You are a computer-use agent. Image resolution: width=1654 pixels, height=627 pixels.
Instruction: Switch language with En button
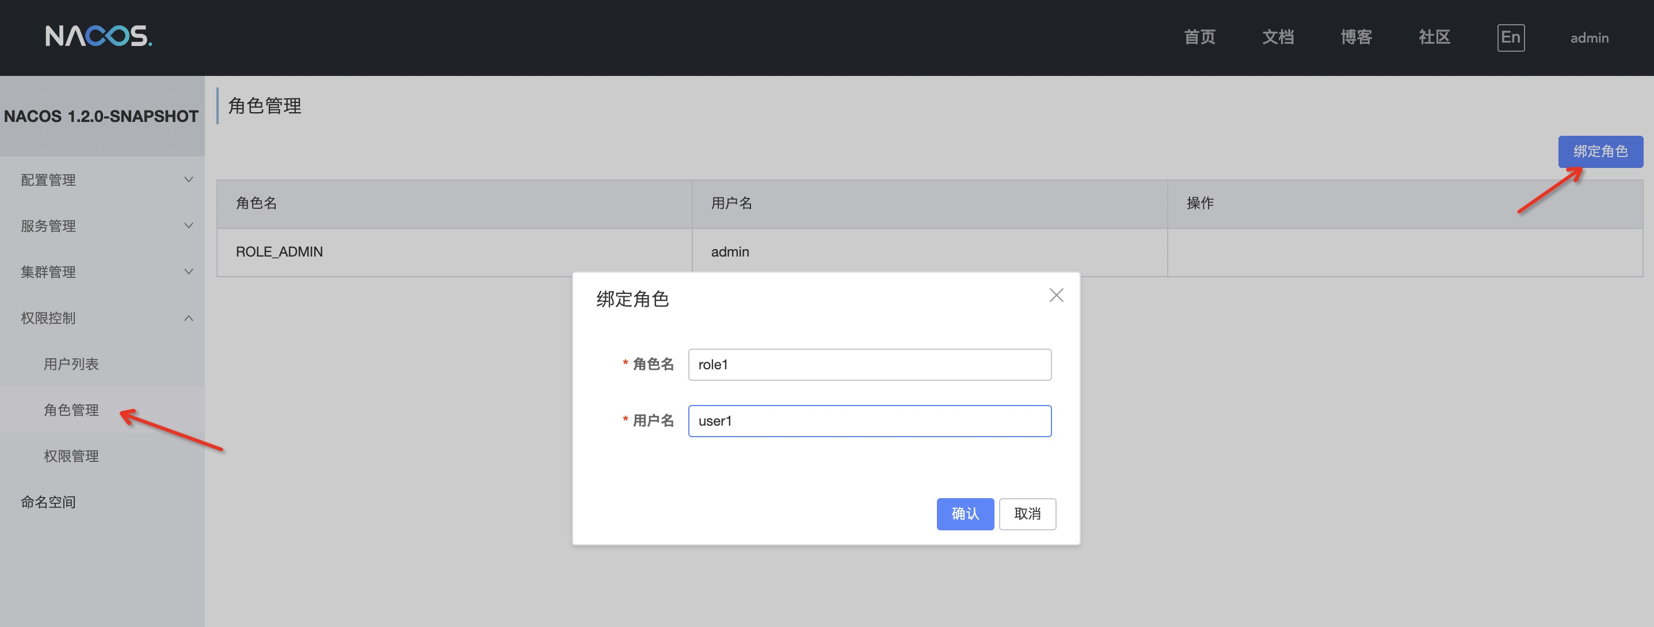tap(1510, 37)
